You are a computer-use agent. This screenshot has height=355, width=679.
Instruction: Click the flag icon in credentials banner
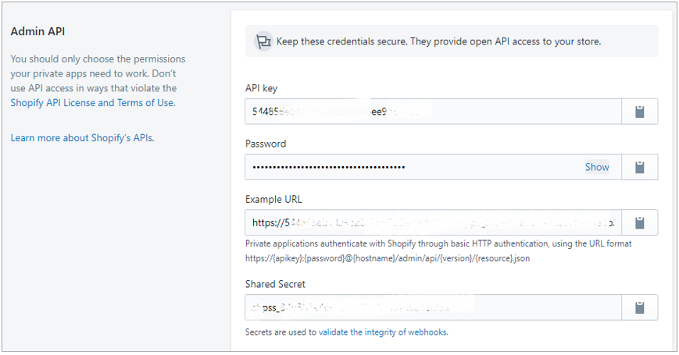click(263, 41)
